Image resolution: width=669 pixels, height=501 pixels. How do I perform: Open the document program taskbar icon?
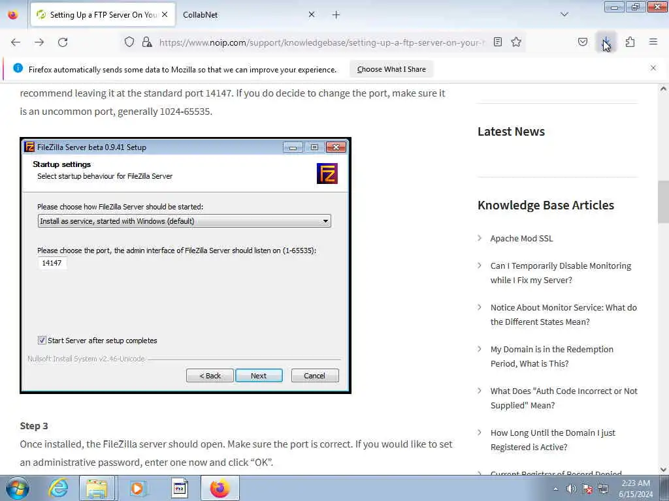pyautogui.click(x=180, y=488)
